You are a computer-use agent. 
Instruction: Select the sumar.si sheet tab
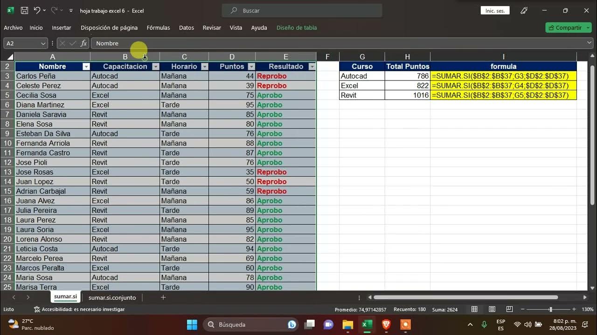pyautogui.click(x=65, y=297)
